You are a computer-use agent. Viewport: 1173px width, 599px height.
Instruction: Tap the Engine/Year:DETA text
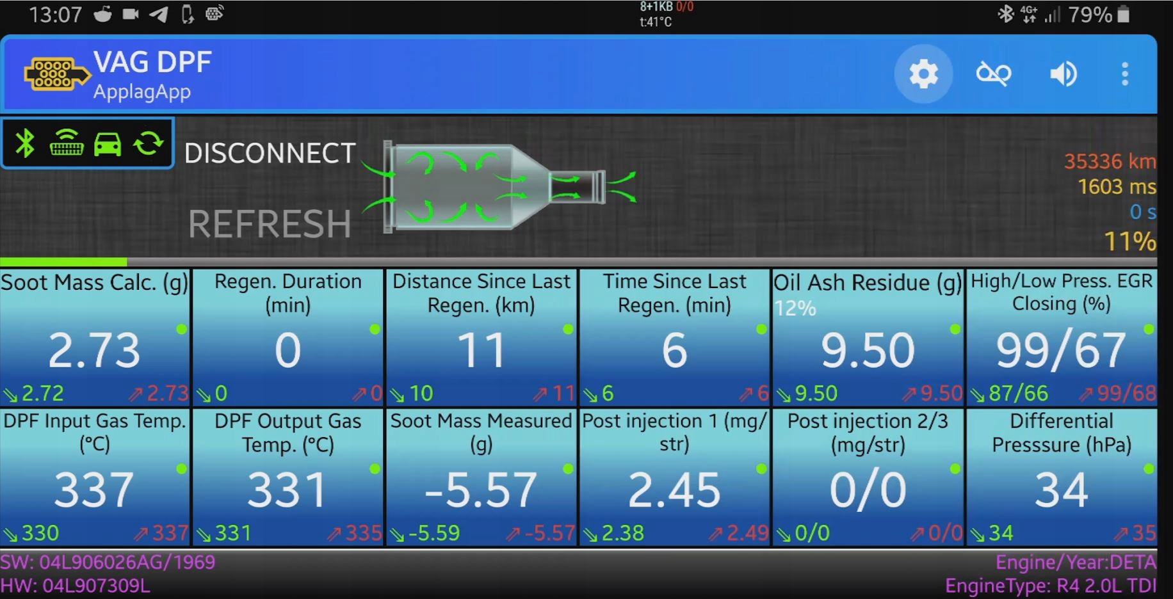point(1076,563)
